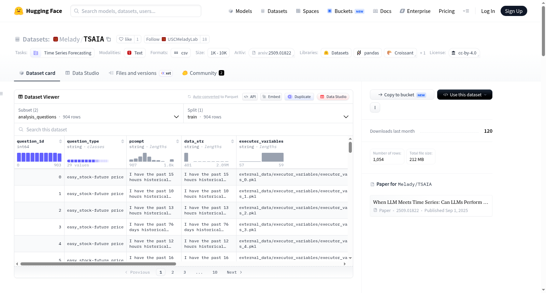Open the Data Studio tab
Screen dimensions: 546x293
82,73
